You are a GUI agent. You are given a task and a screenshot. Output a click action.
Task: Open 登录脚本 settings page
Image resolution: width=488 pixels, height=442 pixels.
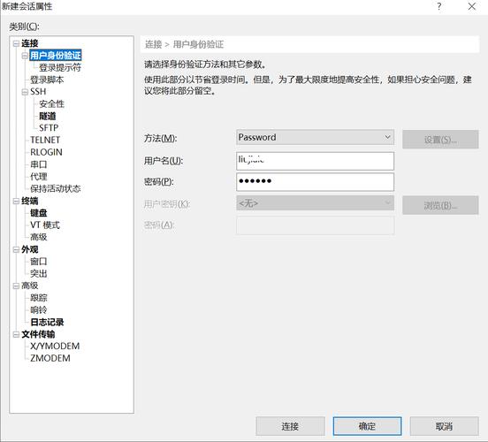click(x=47, y=80)
